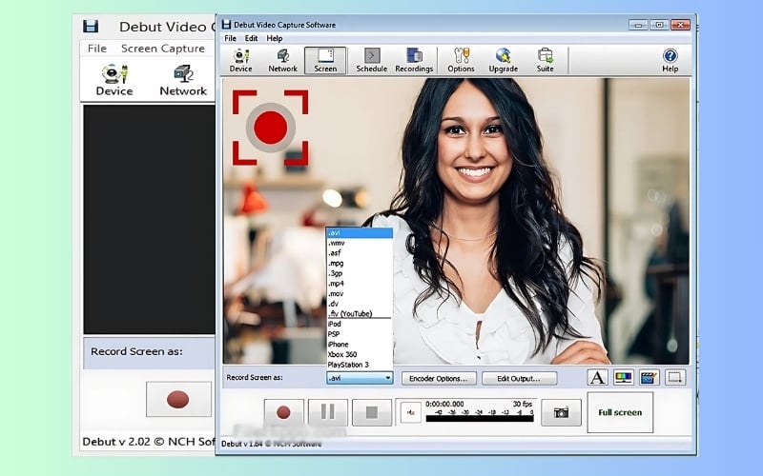Click the 0:00:00.000 timer display
The image size is (763, 476).
[444, 404]
